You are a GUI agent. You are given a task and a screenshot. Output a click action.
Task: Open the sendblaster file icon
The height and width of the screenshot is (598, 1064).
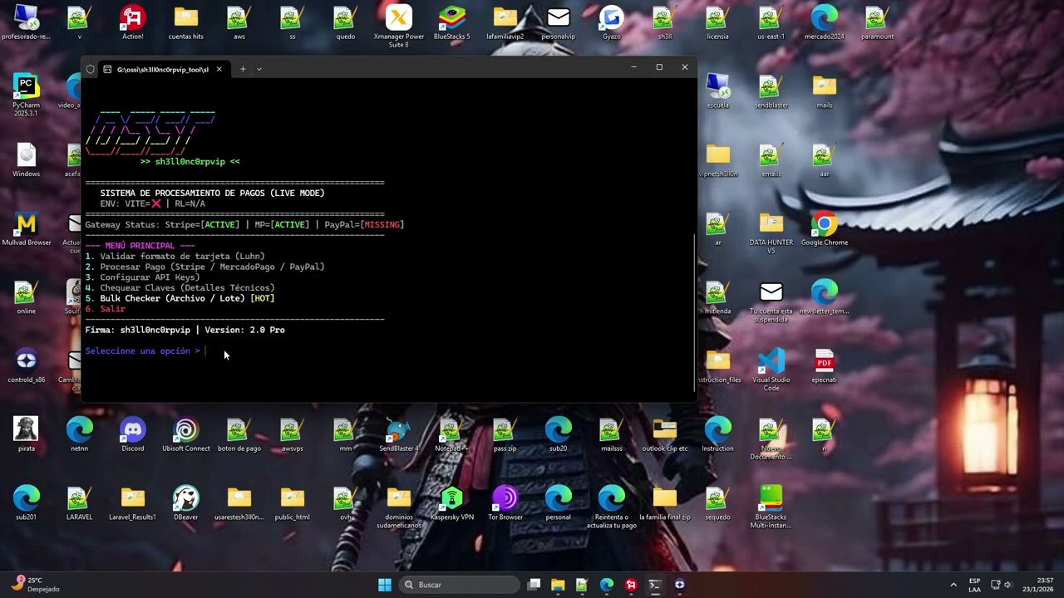(771, 91)
